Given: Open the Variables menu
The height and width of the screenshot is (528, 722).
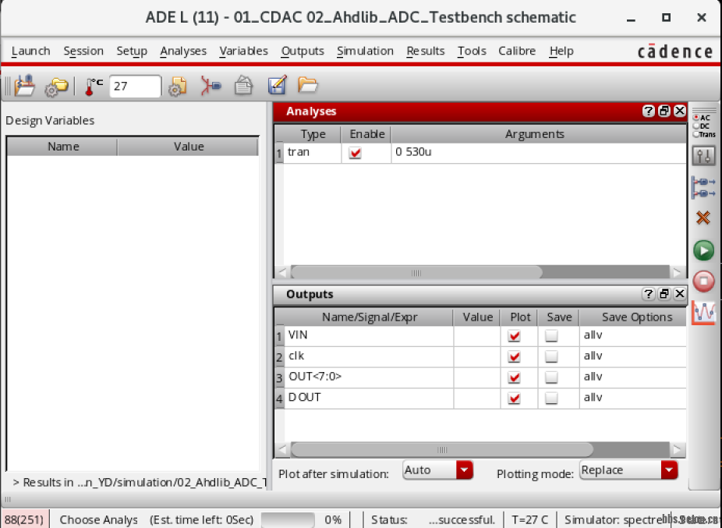Looking at the screenshot, I should pos(243,51).
